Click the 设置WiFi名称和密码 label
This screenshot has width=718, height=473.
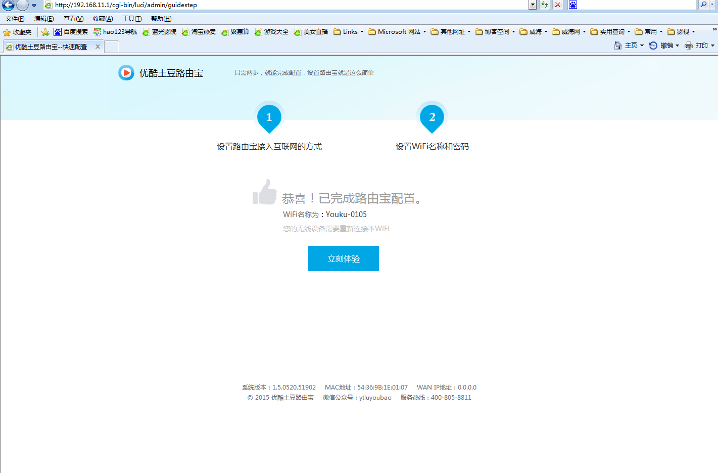[x=432, y=147]
